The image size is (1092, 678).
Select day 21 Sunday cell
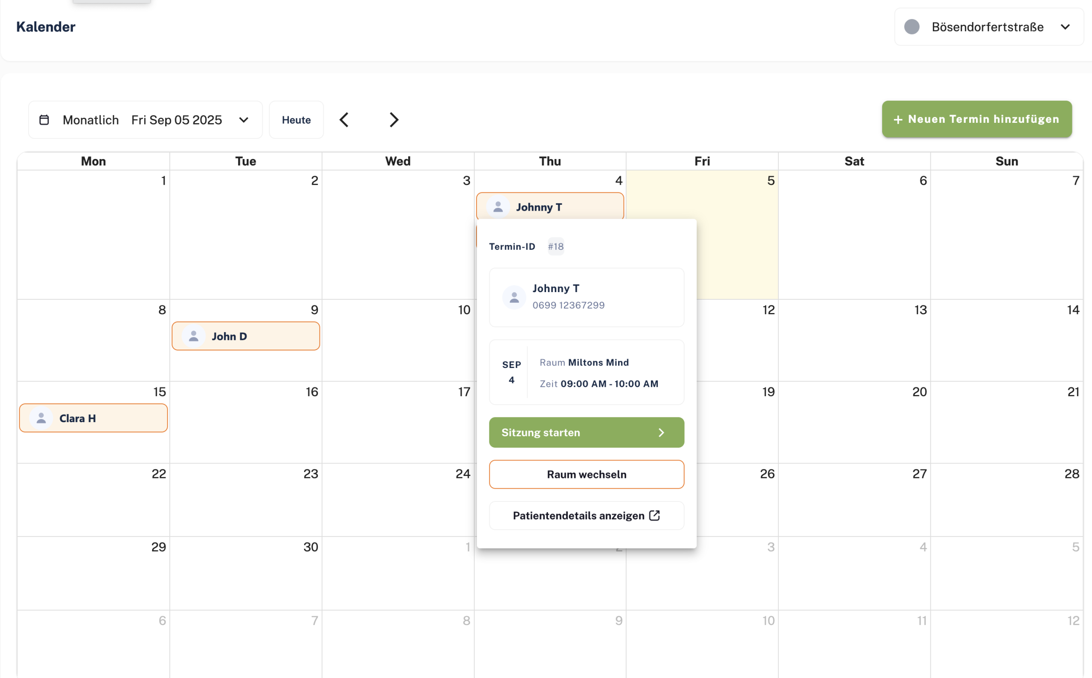1007,423
